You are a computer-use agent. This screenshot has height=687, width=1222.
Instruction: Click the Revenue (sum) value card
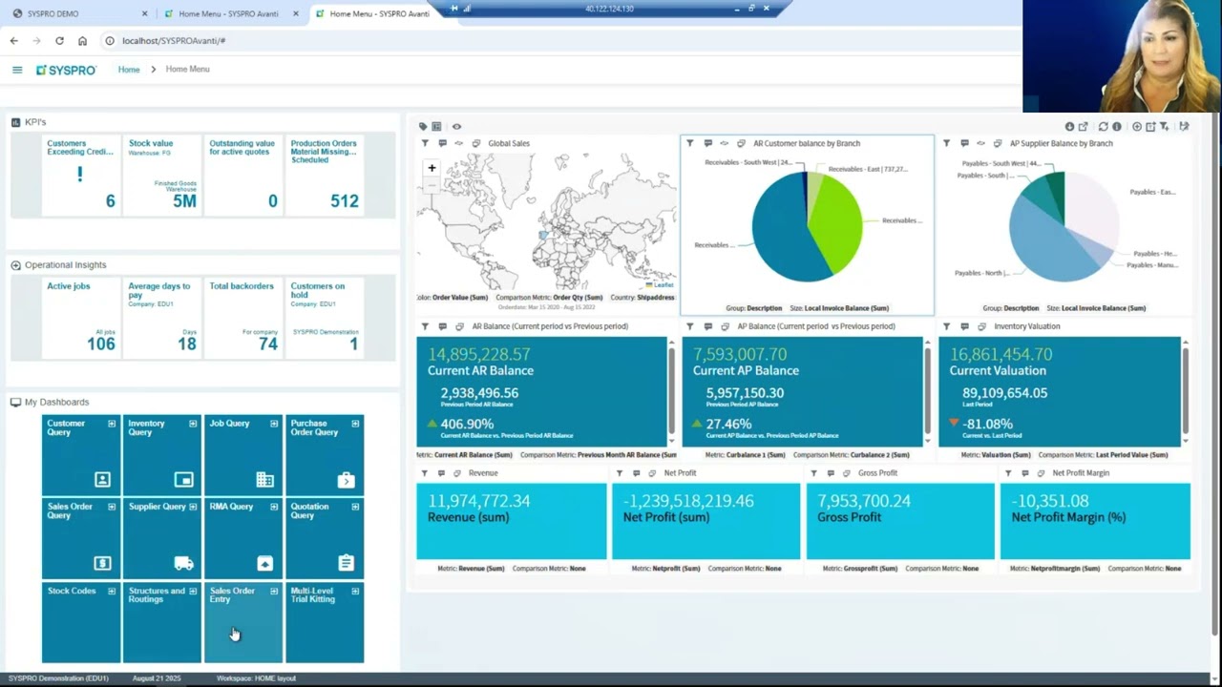click(511, 521)
